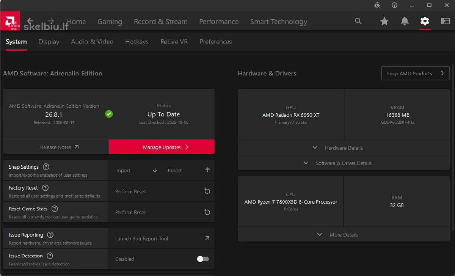Switch to the Display tab
This screenshot has height=276, width=455.
[x=49, y=42]
